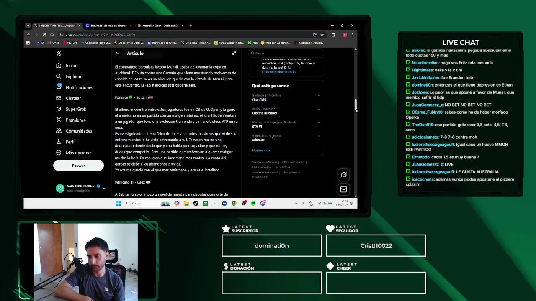Click the X page vertical scrollbar thumb
This screenshot has width=536, height=301.
356,106
